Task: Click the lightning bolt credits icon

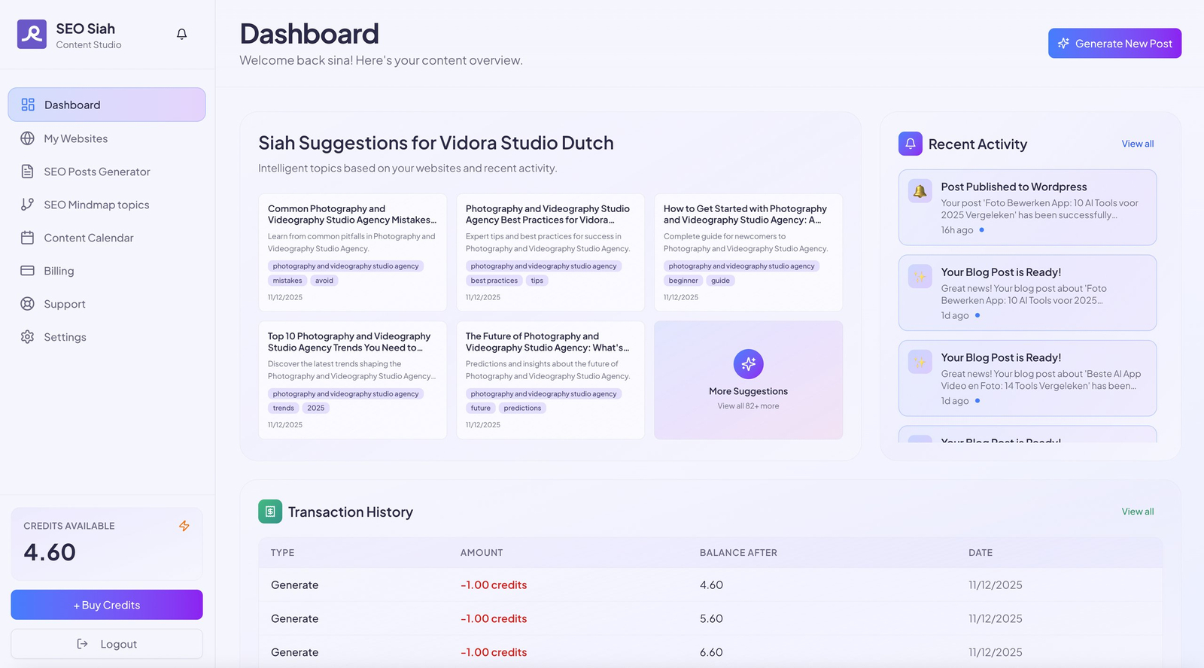Action: (x=184, y=526)
